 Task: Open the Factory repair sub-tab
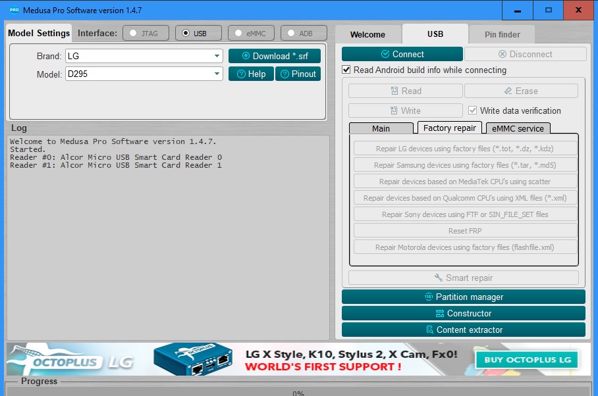(x=450, y=128)
